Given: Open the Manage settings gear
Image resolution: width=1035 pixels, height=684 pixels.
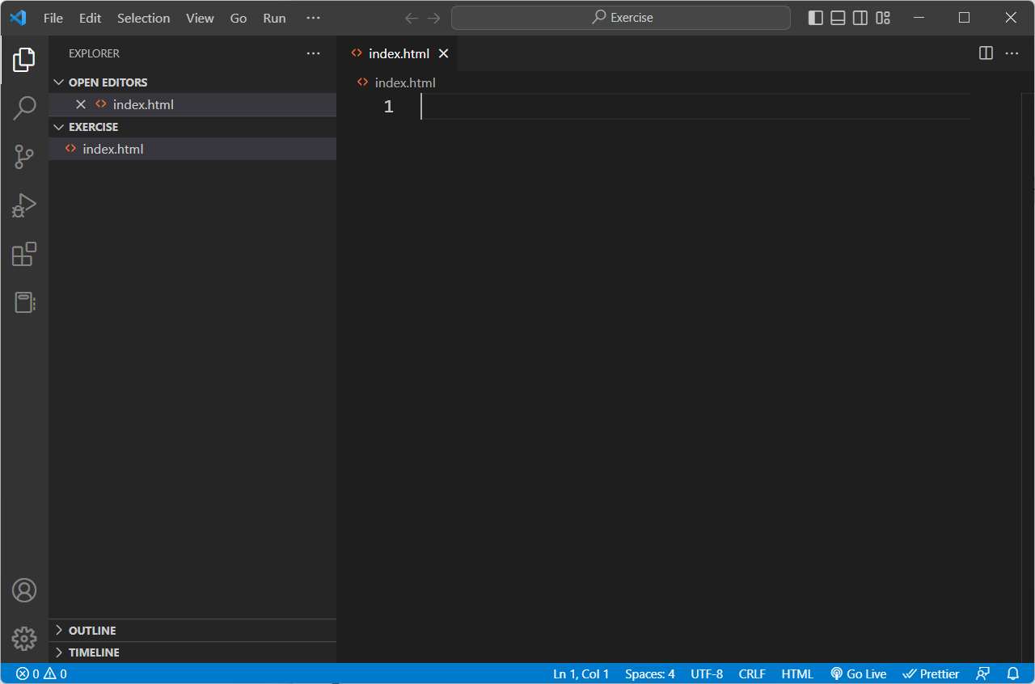Looking at the screenshot, I should [x=24, y=639].
